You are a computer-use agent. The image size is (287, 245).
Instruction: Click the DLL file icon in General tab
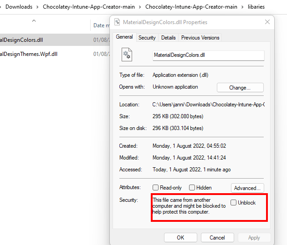(x=127, y=55)
